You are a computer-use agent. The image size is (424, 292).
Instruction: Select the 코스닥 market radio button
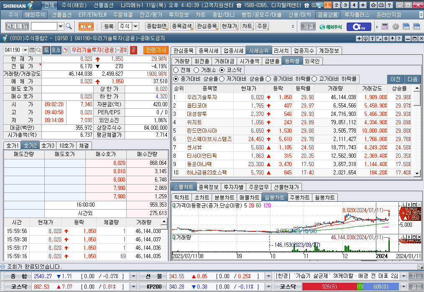pyautogui.click(x=222, y=70)
